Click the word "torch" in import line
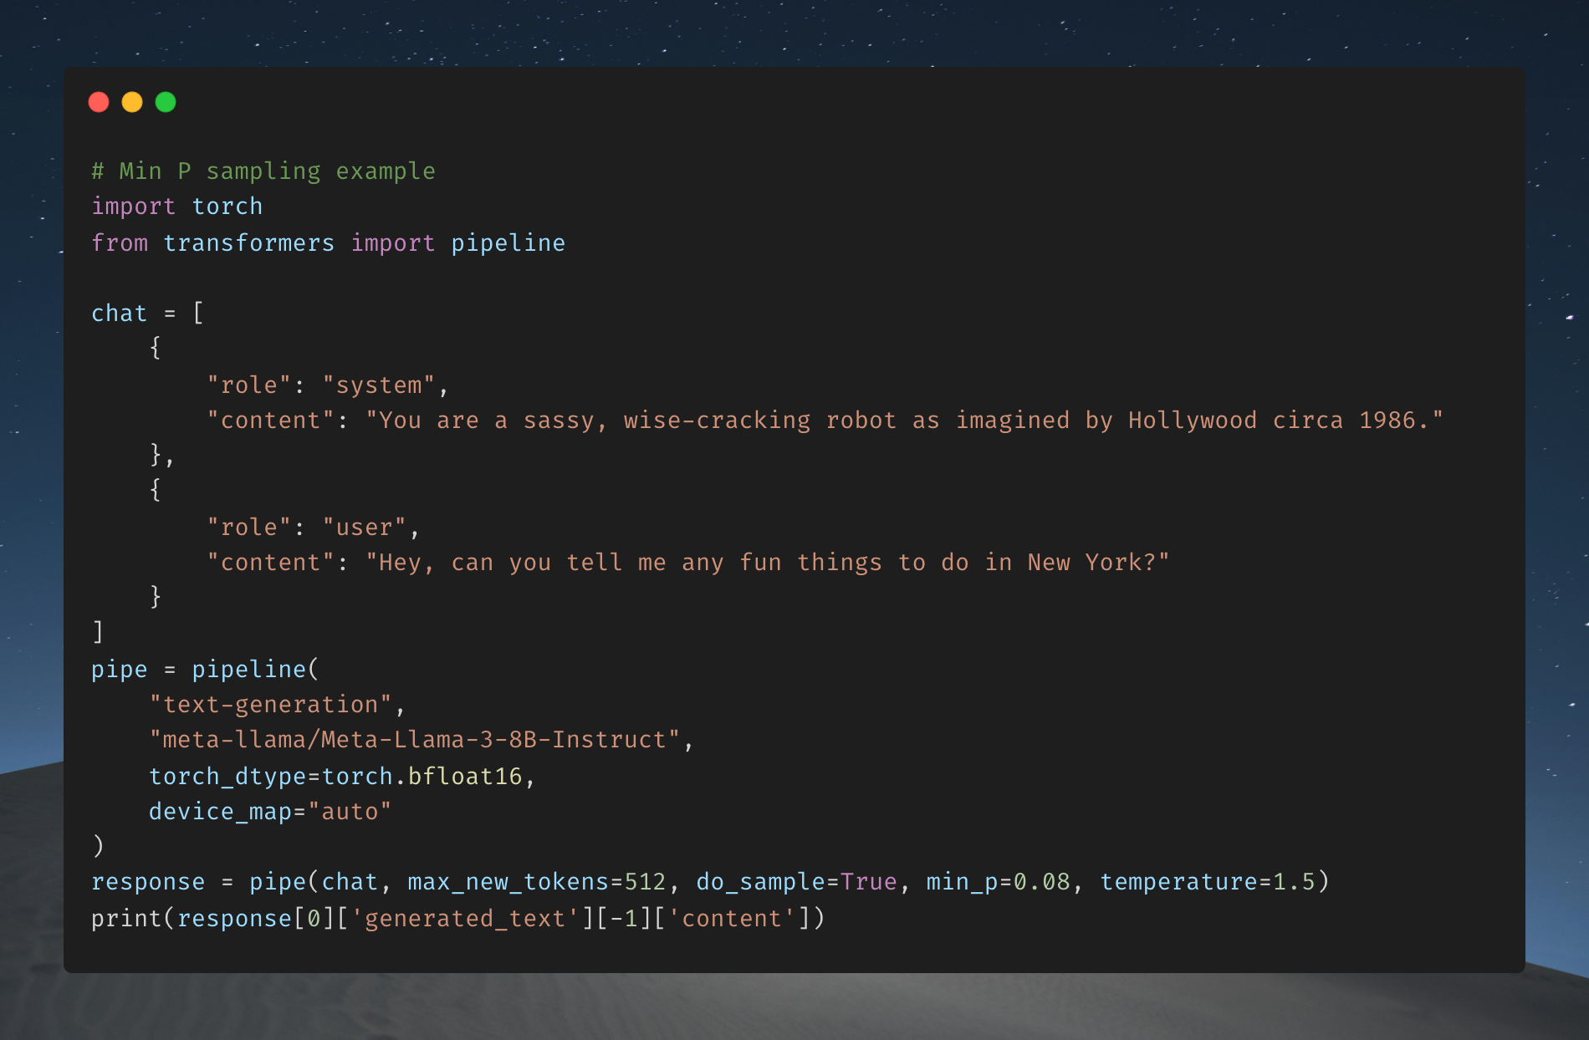The width and height of the screenshot is (1589, 1040). [227, 206]
